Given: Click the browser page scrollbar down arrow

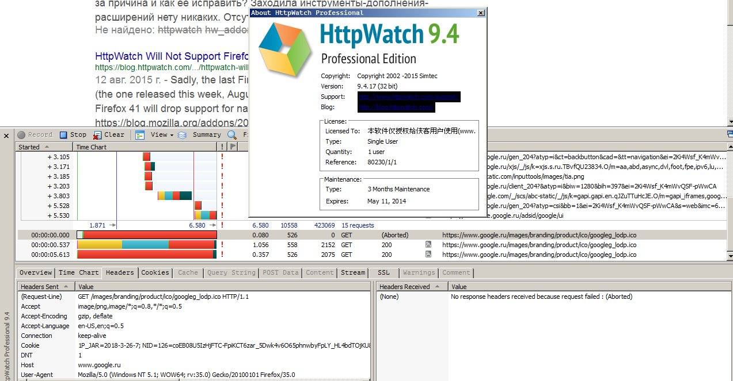Looking at the screenshot, I should pos(730,122).
